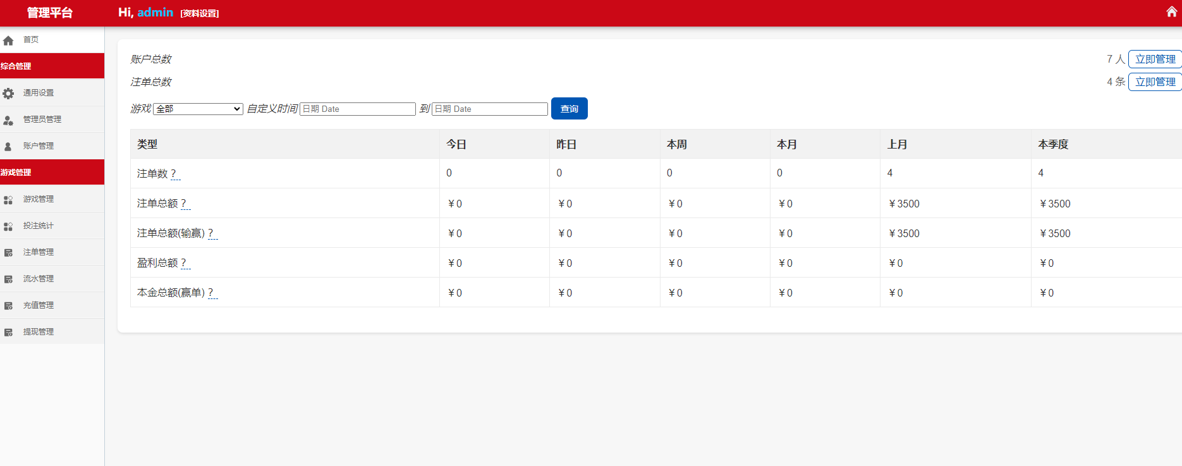The width and height of the screenshot is (1182, 466).
Task: Click the icon beside 流水管理
Action: point(8,279)
